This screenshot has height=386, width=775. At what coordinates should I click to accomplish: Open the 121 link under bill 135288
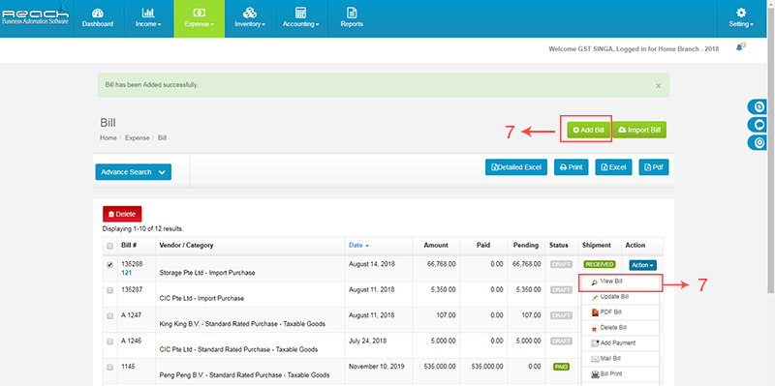click(126, 273)
